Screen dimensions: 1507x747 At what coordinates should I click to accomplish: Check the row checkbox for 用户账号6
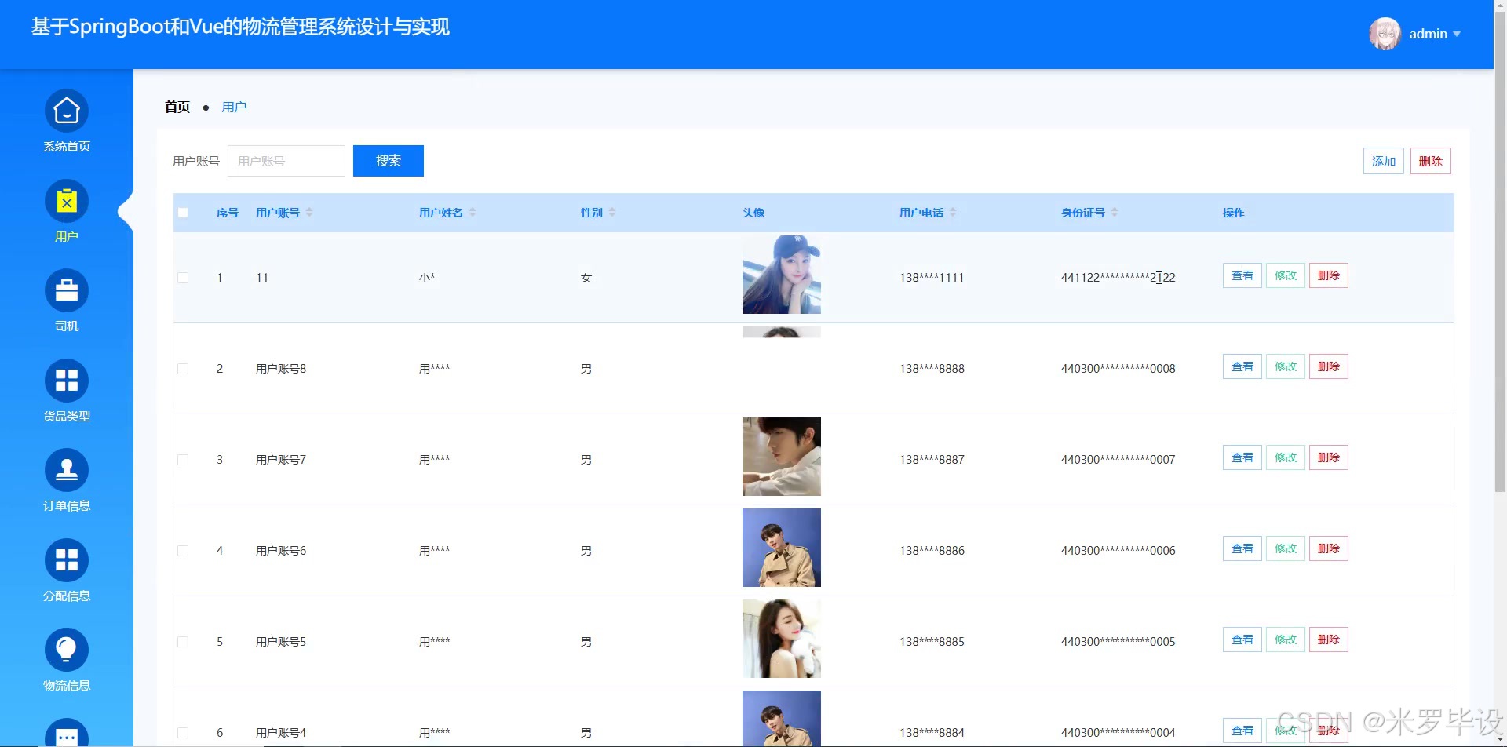pos(183,551)
